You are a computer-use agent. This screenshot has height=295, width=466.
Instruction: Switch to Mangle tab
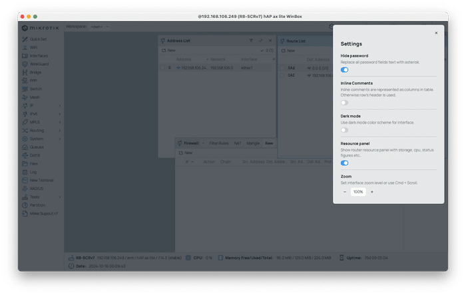tap(253, 144)
